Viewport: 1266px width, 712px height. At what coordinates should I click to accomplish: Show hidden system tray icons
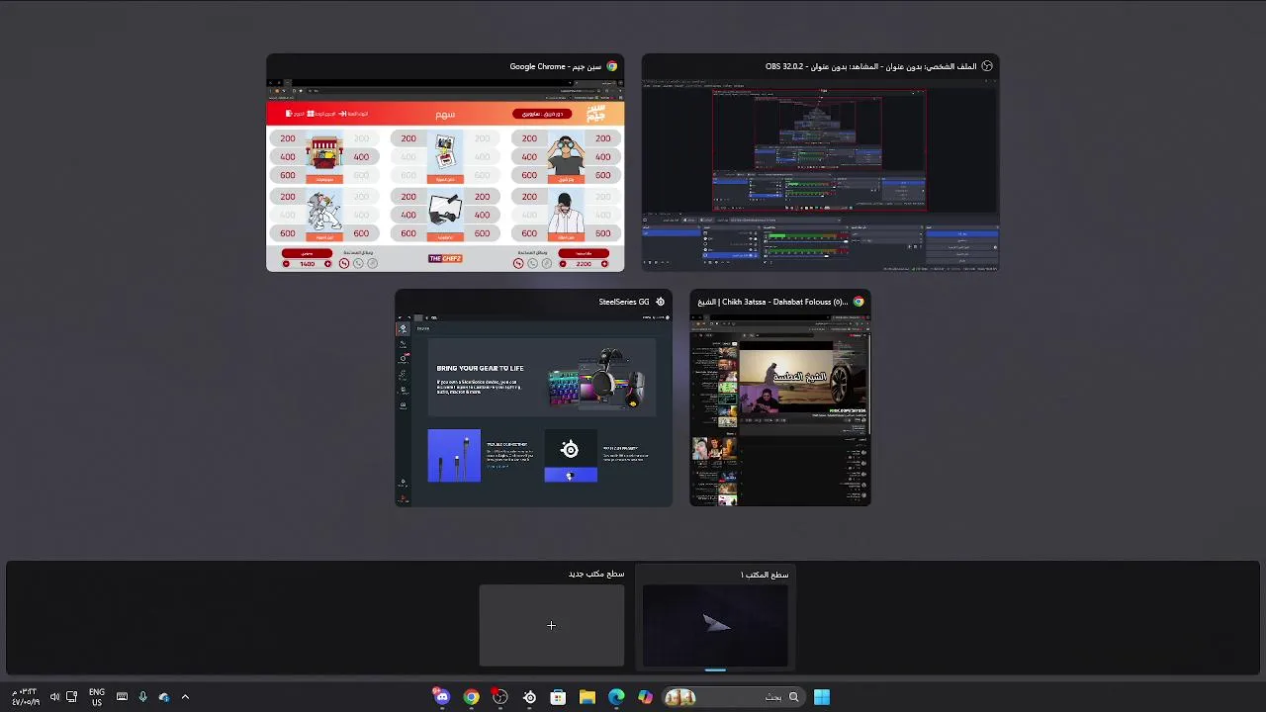pyautogui.click(x=185, y=697)
